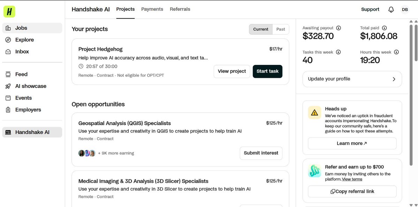The width and height of the screenshot is (418, 207).
Task: Click the 40 tasks this week value
Action: 307,60
